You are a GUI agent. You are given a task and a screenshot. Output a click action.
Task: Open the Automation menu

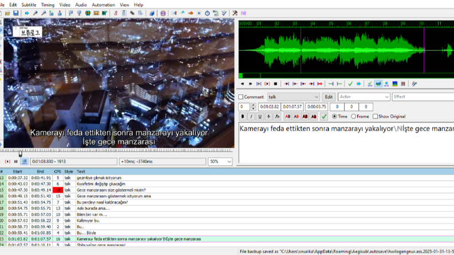click(x=104, y=5)
